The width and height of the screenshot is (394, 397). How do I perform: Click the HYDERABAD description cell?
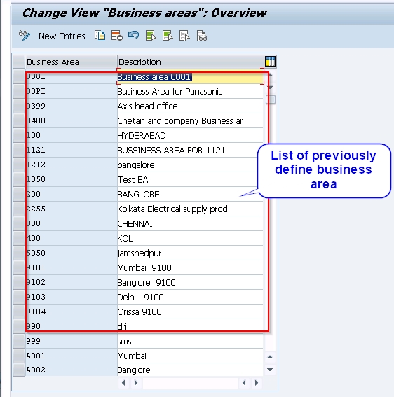pos(190,135)
